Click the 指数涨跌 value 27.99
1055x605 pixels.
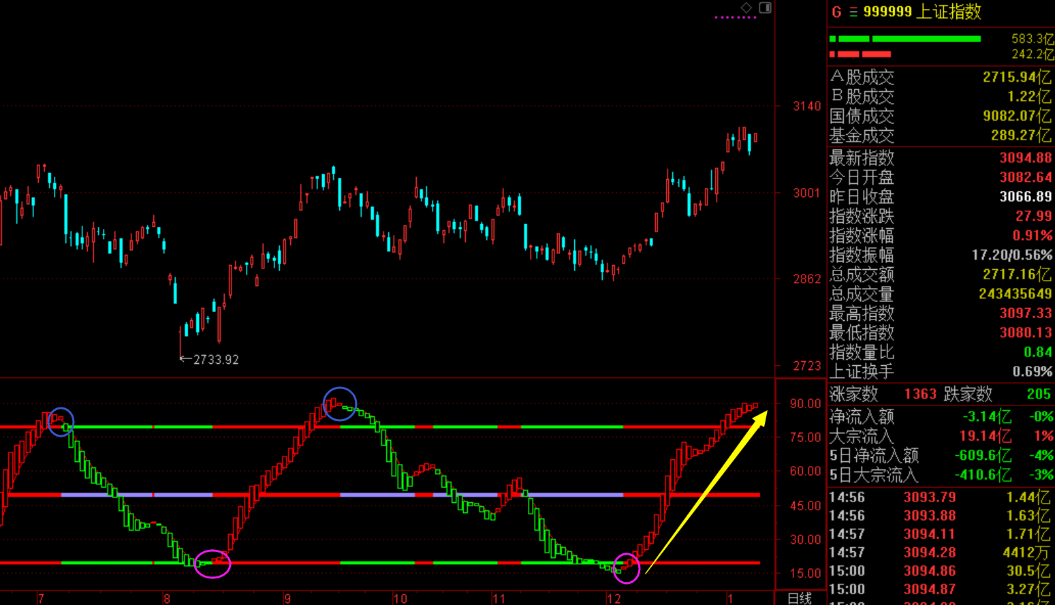coord(1034,216)
